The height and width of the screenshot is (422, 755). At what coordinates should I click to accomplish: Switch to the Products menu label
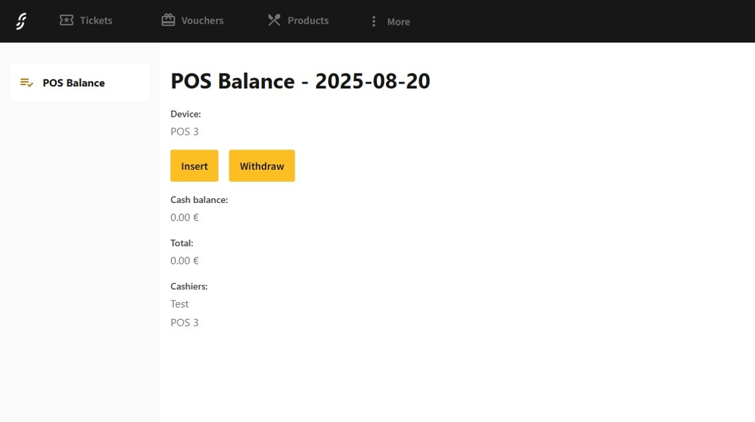click(x=308, y=21)
